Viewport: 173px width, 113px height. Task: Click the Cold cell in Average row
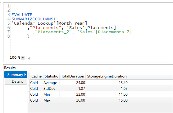point(36,83)
